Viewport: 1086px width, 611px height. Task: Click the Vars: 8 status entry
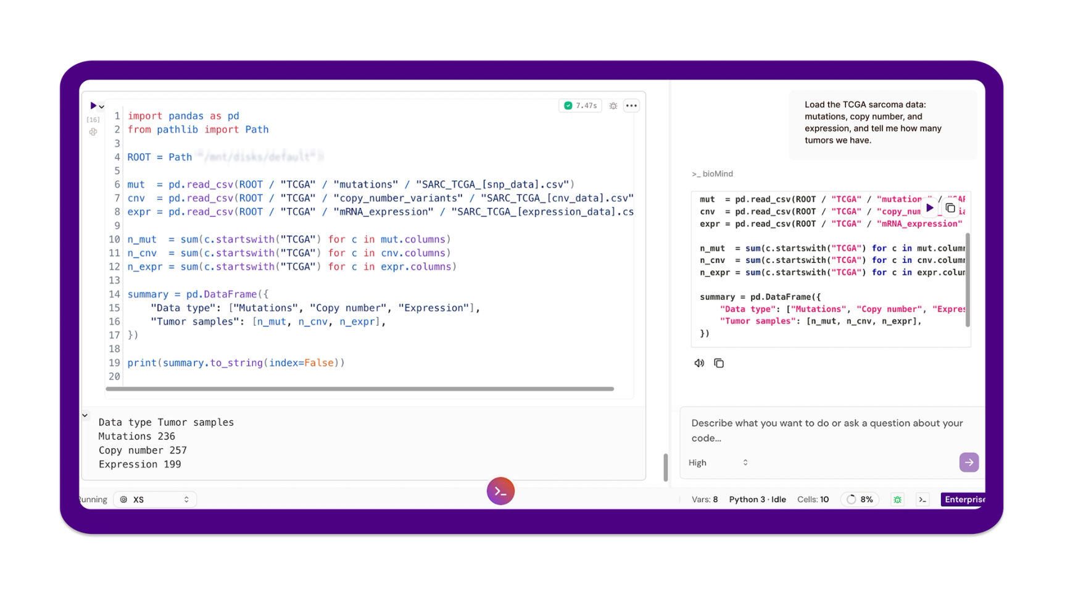click(705, 499)
